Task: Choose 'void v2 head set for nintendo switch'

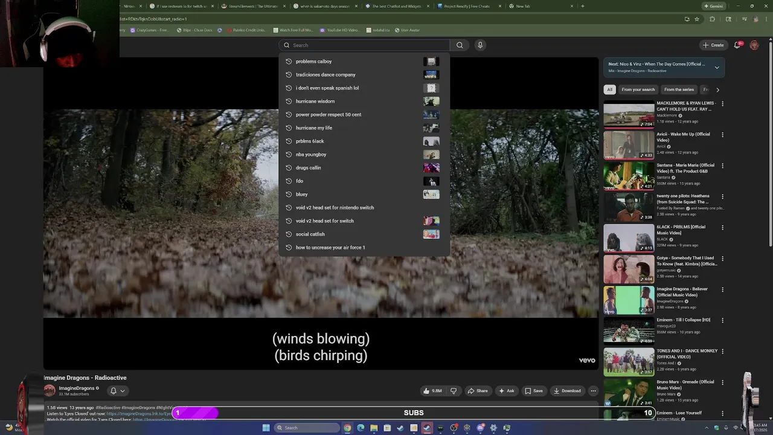Action: pyautogui.click(x=364, y=207)
